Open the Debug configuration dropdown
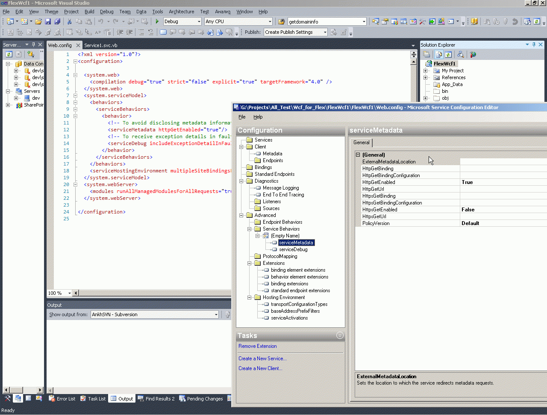Image resolution: width=547 pixels, height=415 pixels. click(x=199, y=21)
